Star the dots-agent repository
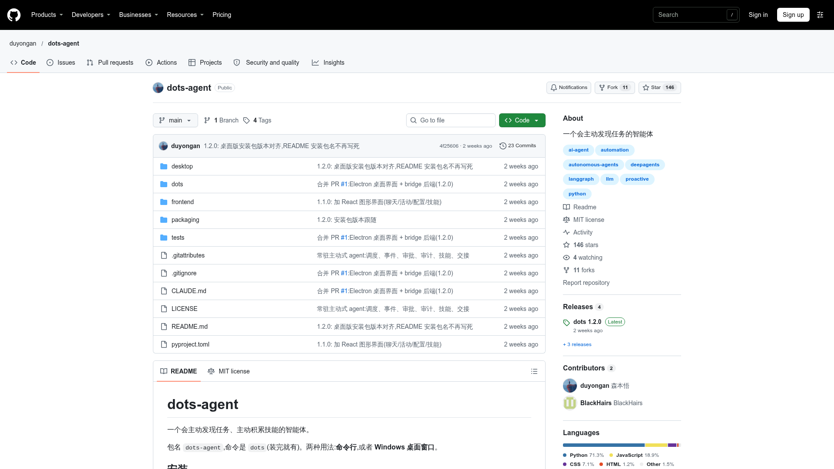The image size is (834, 469). click(659, 88)
